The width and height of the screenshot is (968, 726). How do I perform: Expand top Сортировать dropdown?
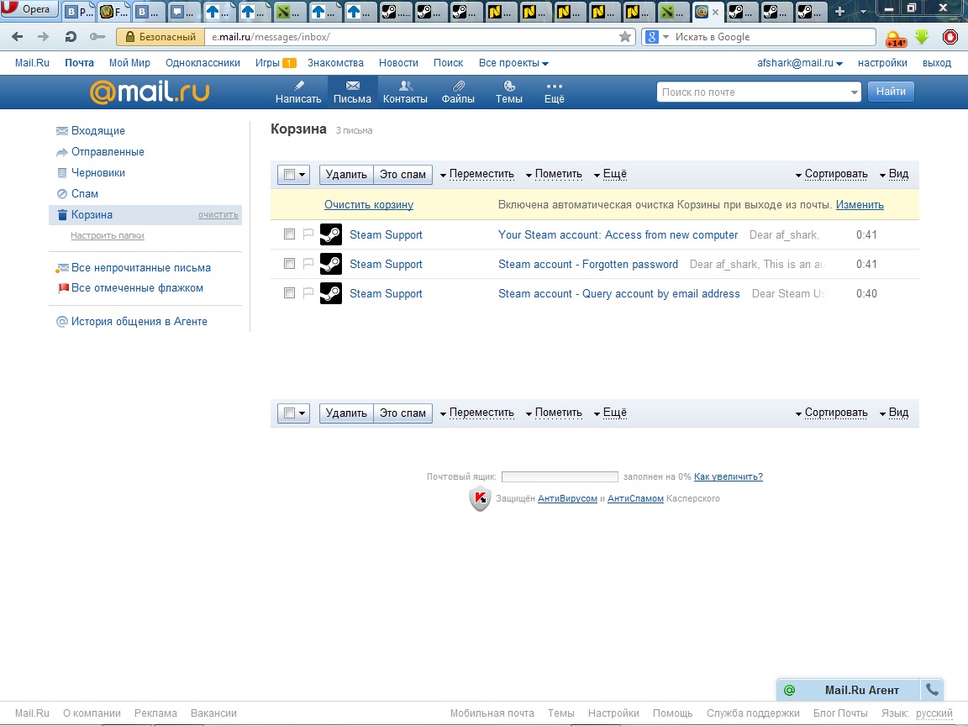(x=832, y=174)
